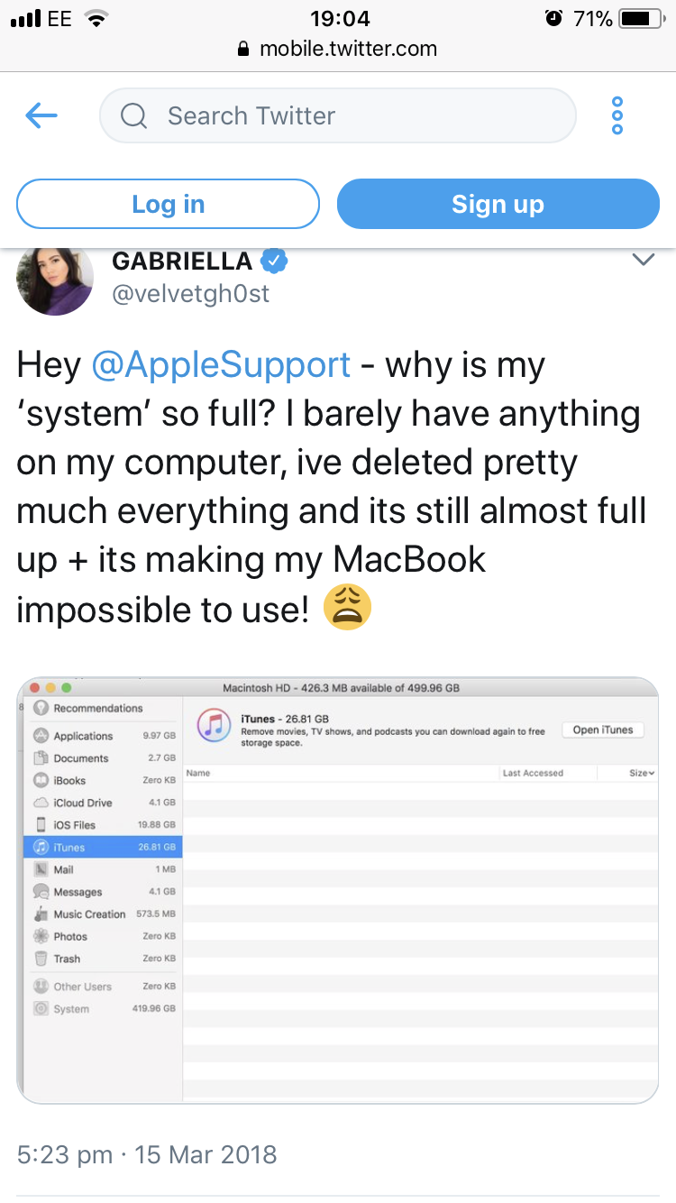Open the three-dot more options menu
Image resolution: width=676 pixels, height=1203 pixels.
[x=617, y=115]
